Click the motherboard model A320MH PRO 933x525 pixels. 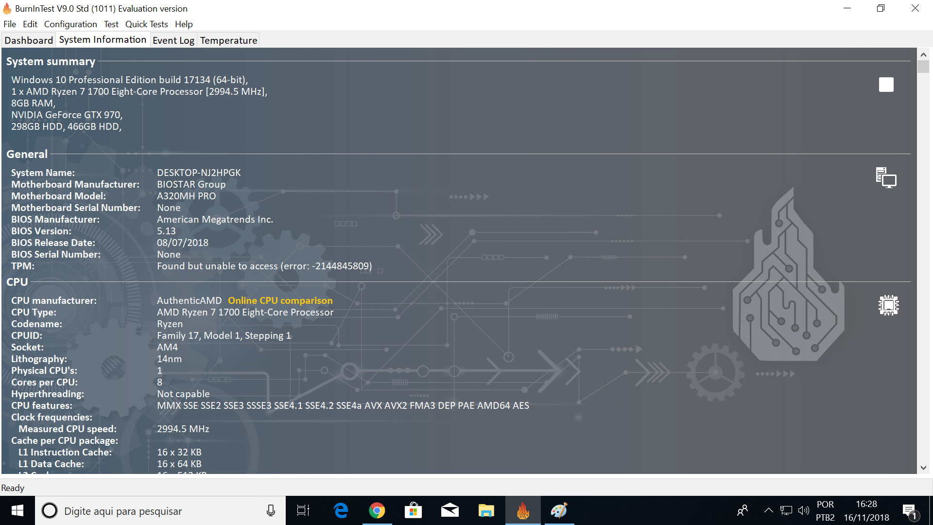coord(186,196)
